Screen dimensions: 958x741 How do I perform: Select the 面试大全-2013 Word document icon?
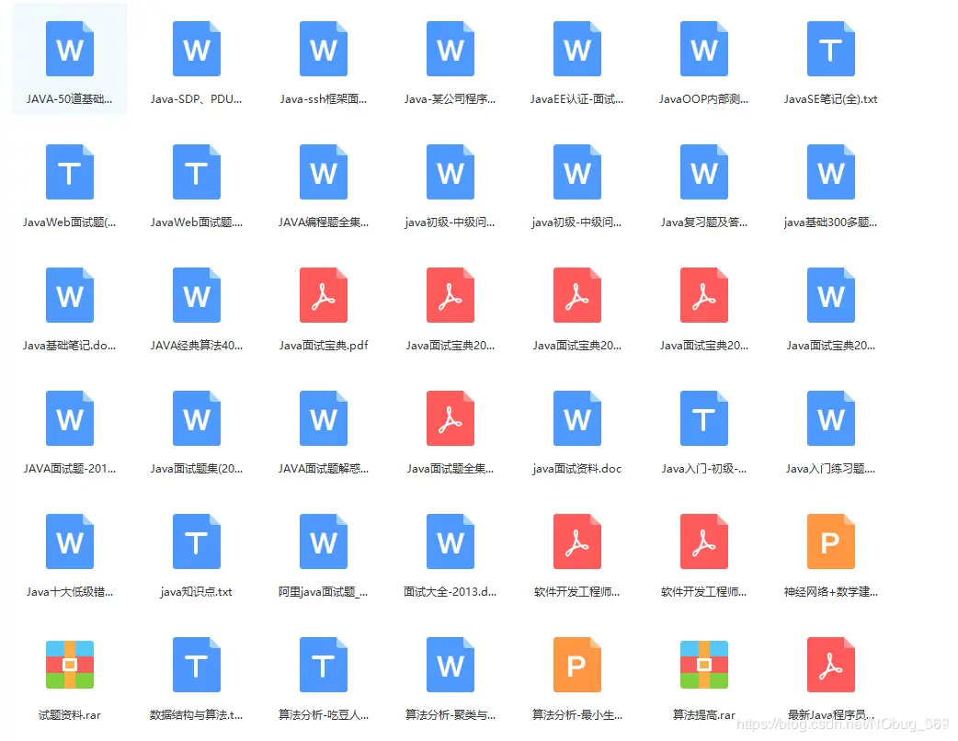coord(450,541)
